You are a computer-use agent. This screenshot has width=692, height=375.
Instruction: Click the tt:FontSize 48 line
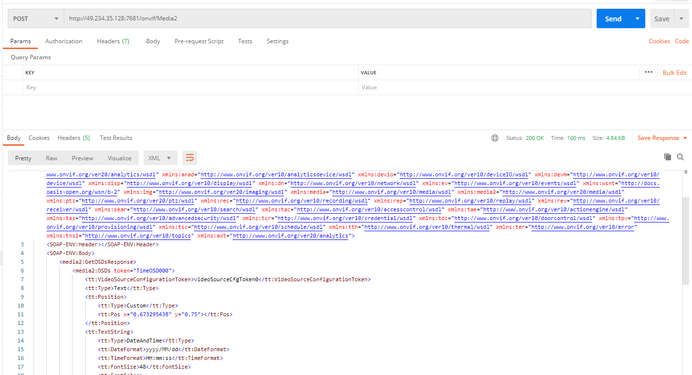[x=145, y=367]
